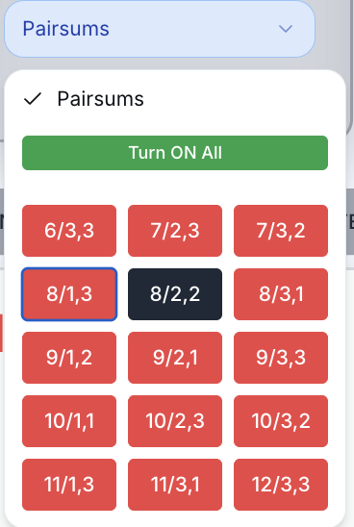This screenshot has width=354, height=527.
Task: Enable the 9/1,2 pairsum
Action: pyautogui.click(x=69, y=358)
